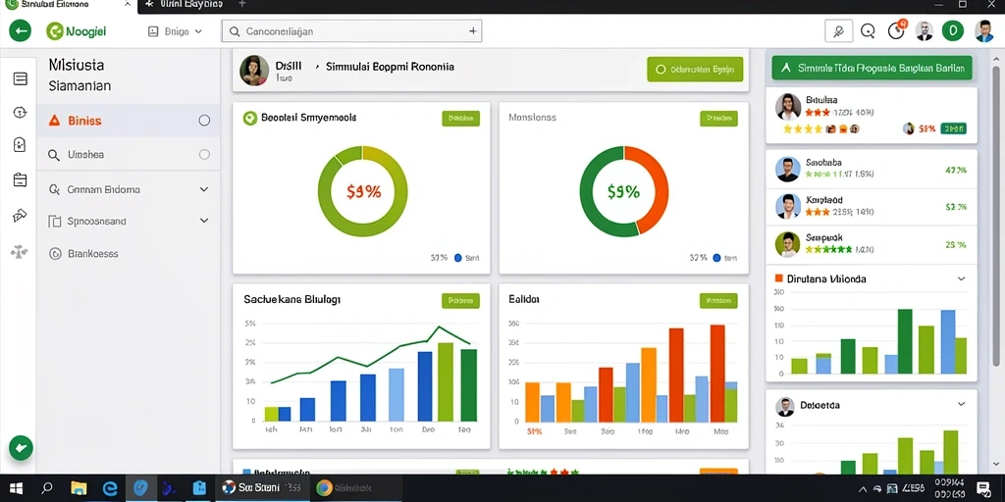The height and width of the screenshot is (502, 1005).
Task: Switch to the second browser tab
Action: [185, 5]
